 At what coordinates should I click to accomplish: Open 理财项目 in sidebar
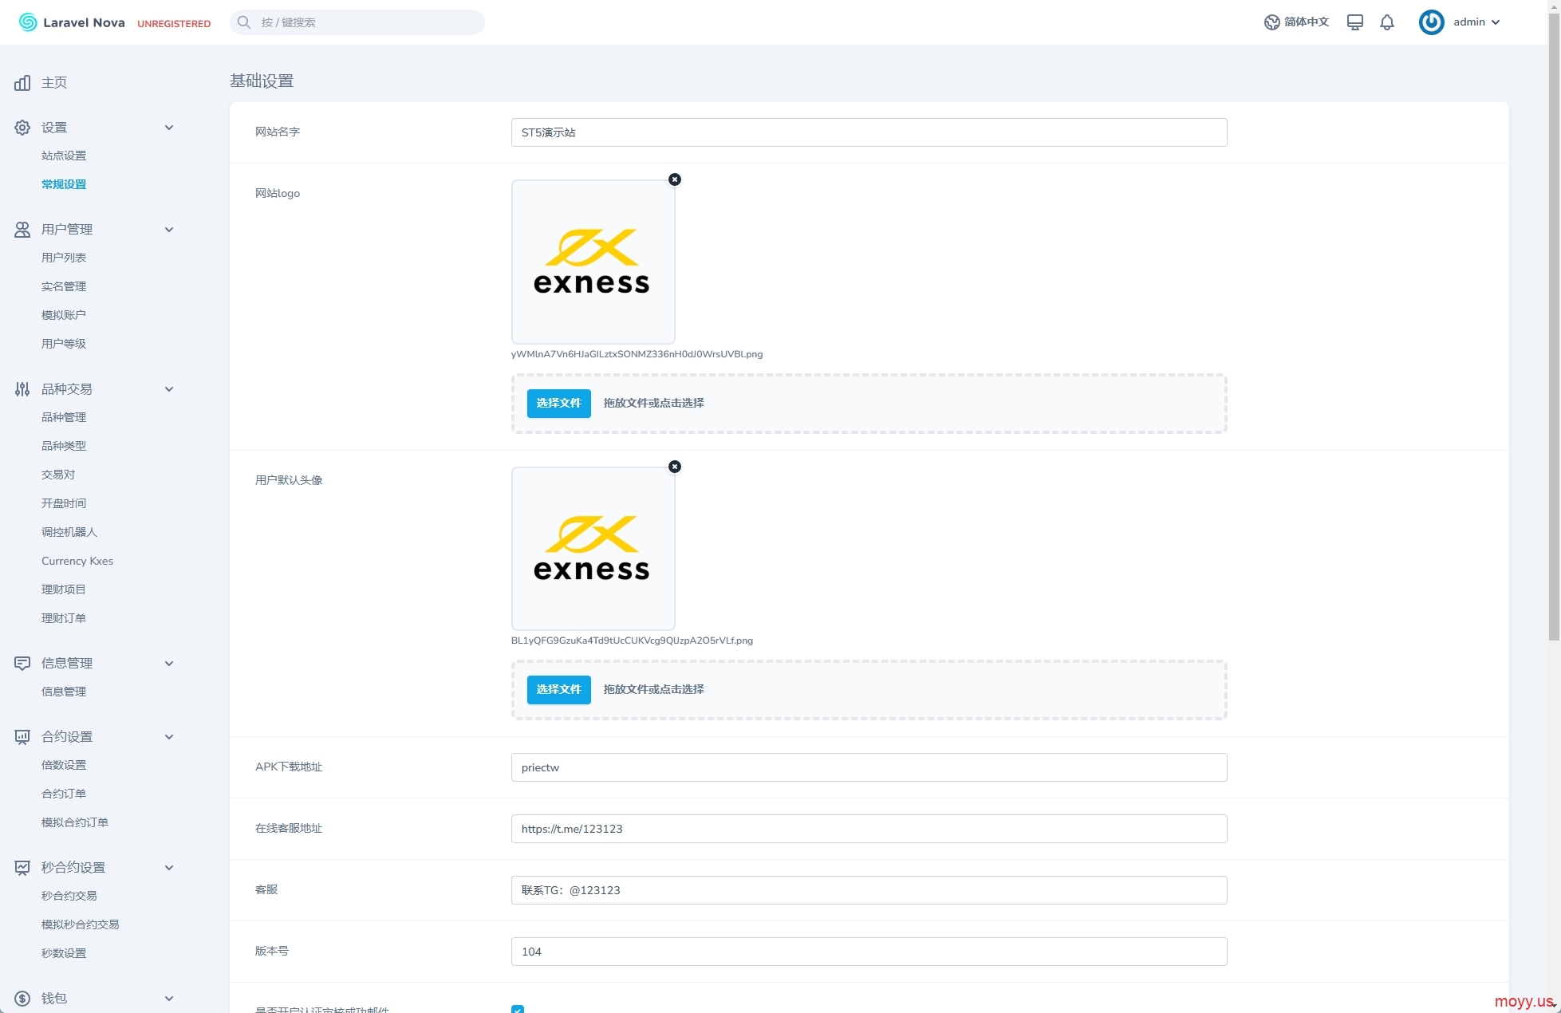[64, 589]
